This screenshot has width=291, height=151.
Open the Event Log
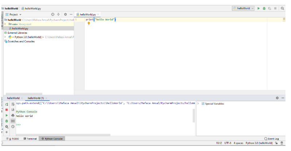[272, 139]
